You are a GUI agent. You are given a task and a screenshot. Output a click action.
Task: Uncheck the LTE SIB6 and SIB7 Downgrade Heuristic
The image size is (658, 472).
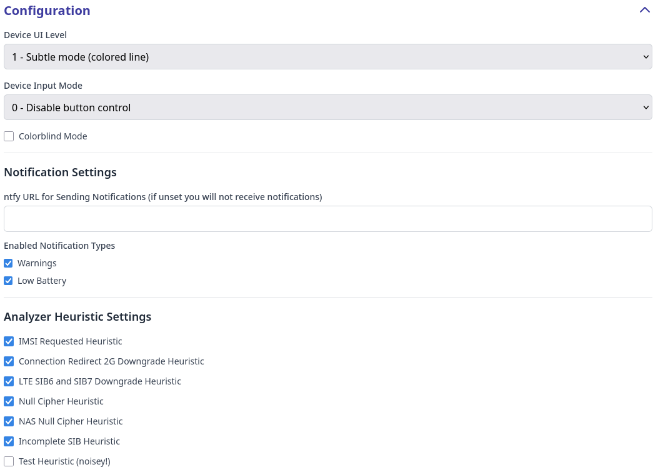[x=9, y=381]
